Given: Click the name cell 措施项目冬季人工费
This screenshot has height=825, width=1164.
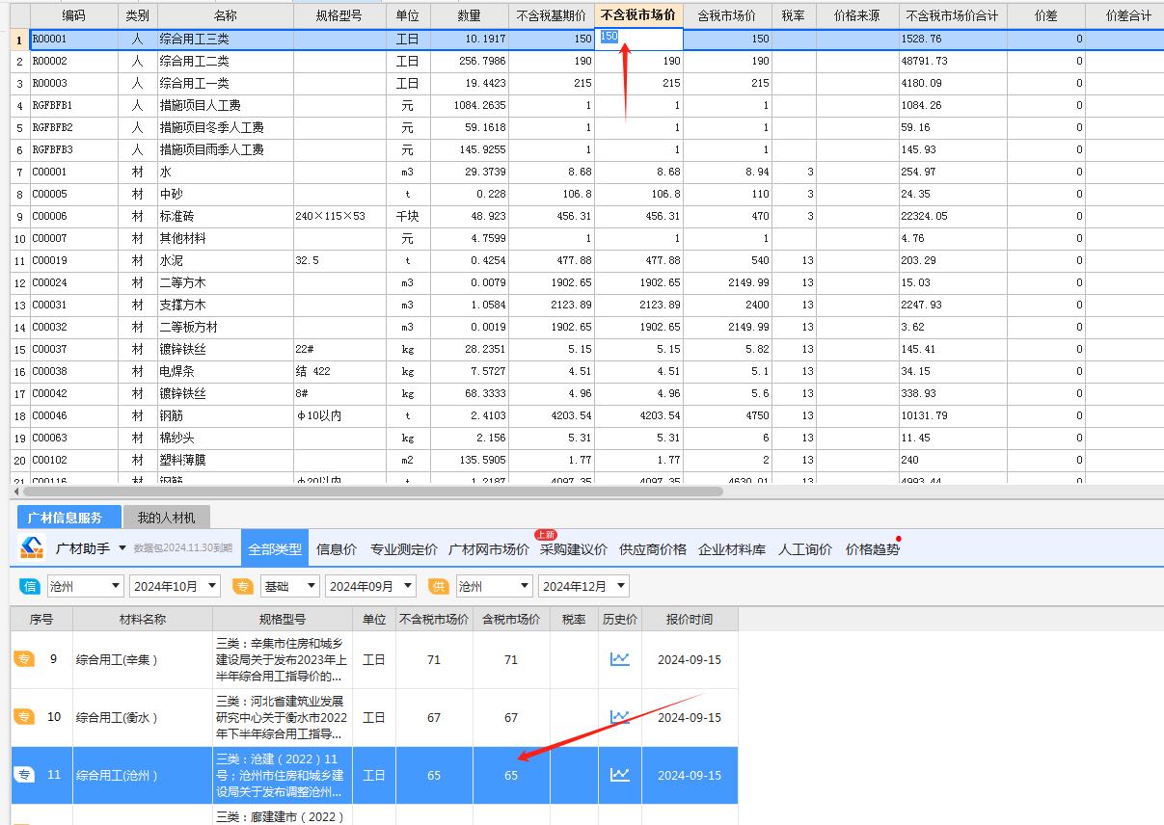Looking at the screenshot, I should 225,127.
